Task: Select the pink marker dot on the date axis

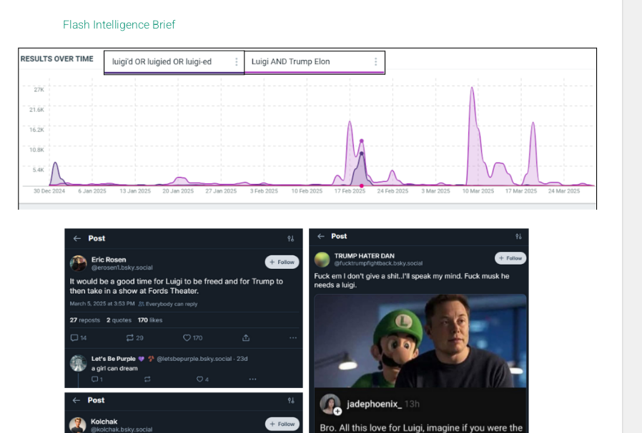Action: (362, 186)
